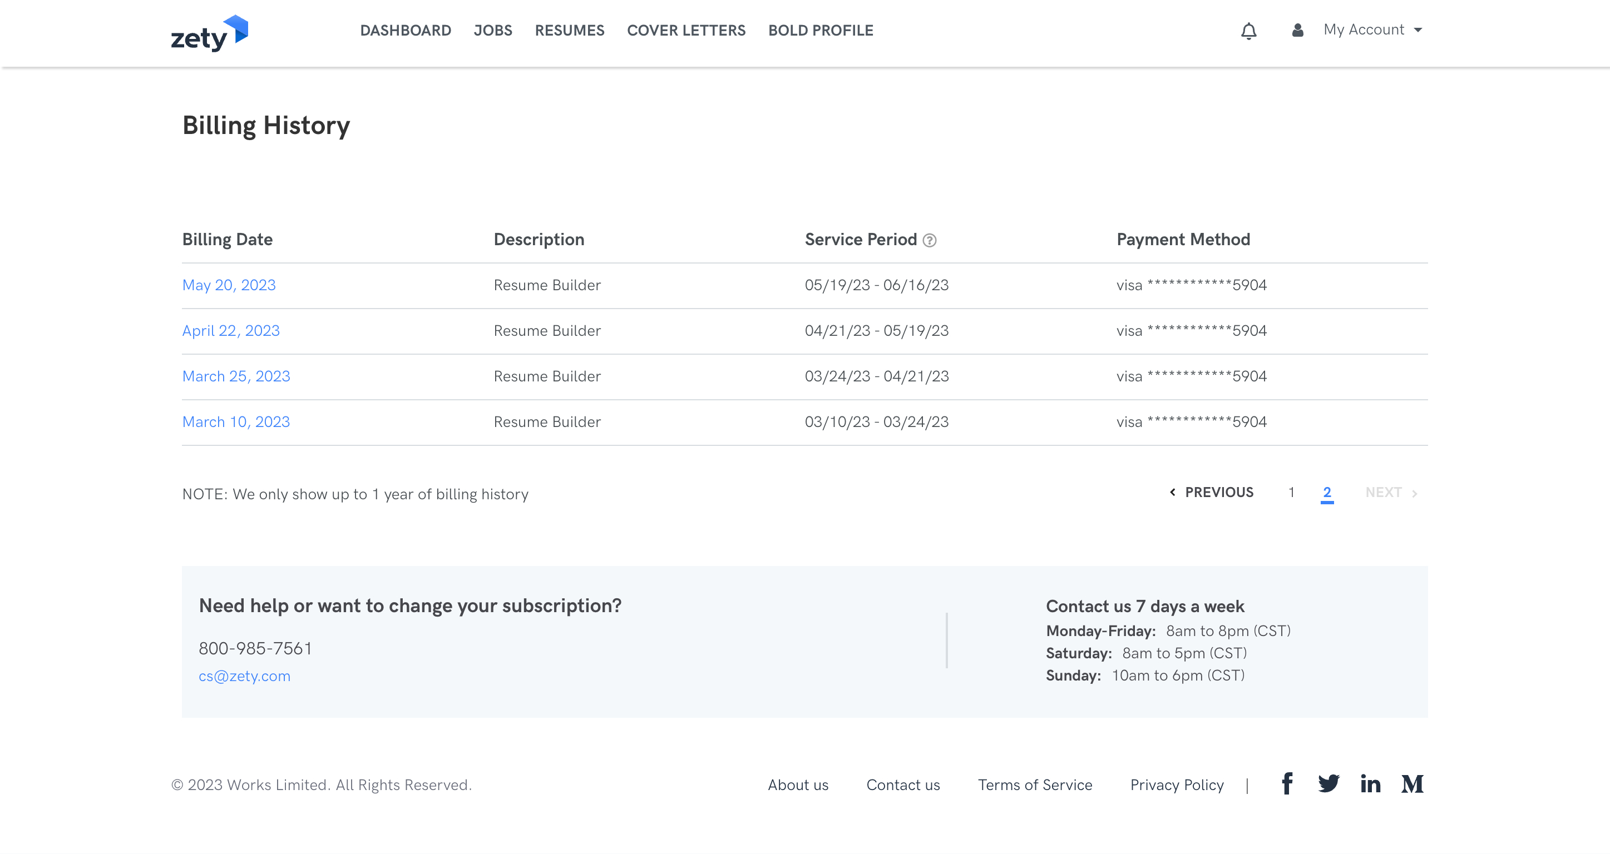
Task: Select page 1 of billing history
Action: click(x=1291, y=492)
